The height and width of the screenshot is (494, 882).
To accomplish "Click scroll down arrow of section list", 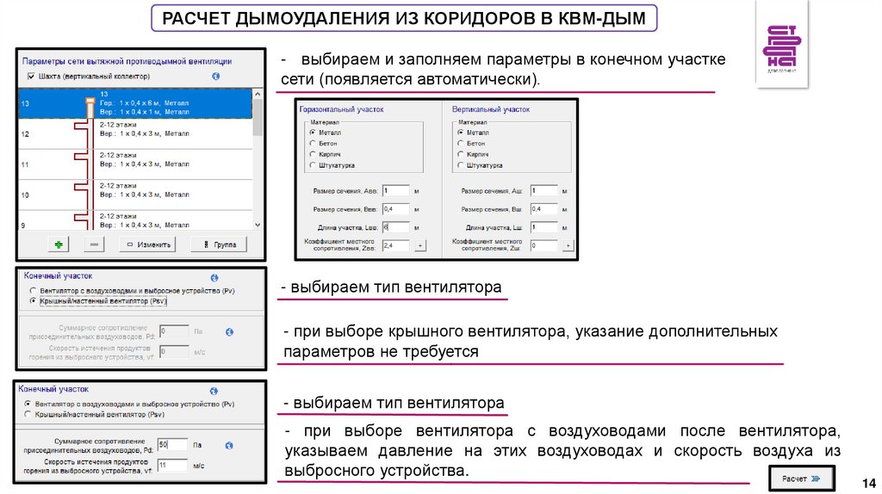I will click(x=258, y=225).
